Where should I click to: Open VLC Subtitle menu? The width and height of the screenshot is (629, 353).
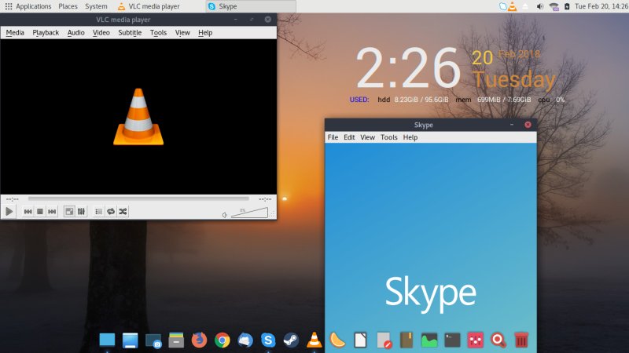point(130,32)
